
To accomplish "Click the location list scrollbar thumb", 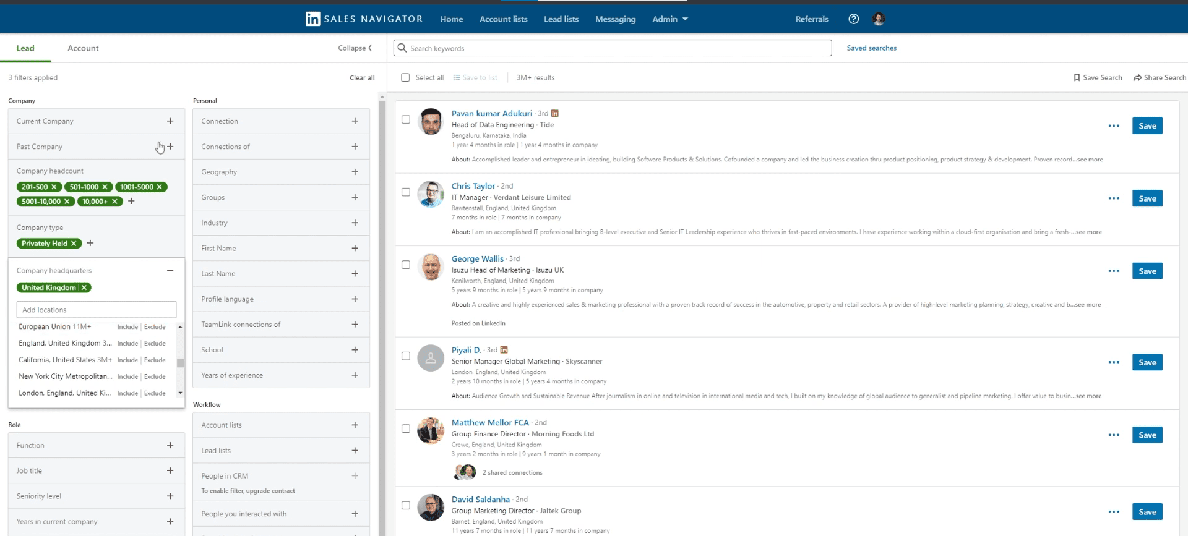I will point(180,363).
